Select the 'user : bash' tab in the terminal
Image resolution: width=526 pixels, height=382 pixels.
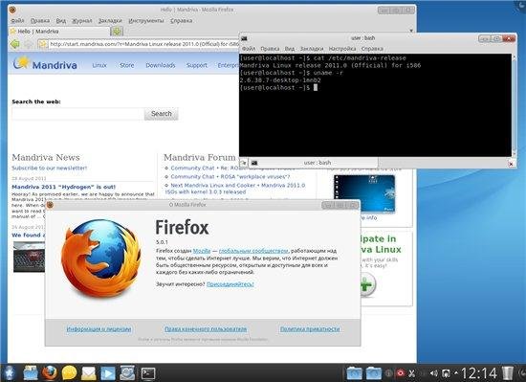pyautogui.click(x=314, y=163)
